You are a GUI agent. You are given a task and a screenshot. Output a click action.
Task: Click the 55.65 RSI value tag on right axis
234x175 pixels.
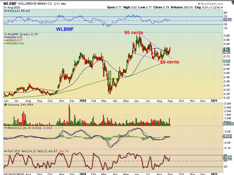click(x=227, y=20)
